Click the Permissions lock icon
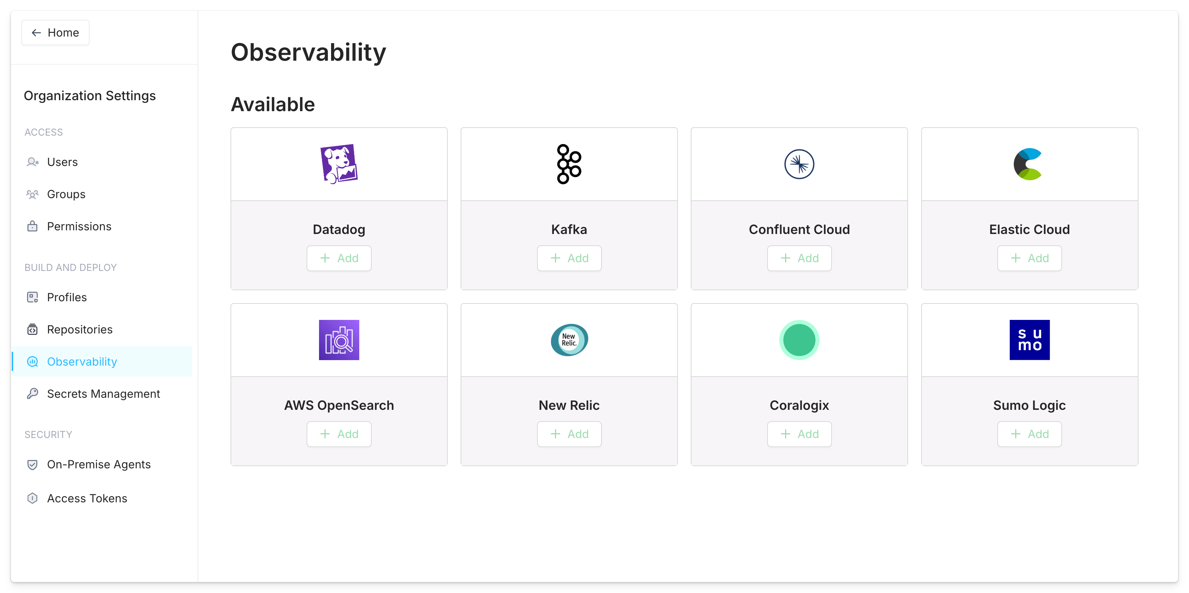The width and height of the screenshot is (1189, 593). (x=32, y=226)
